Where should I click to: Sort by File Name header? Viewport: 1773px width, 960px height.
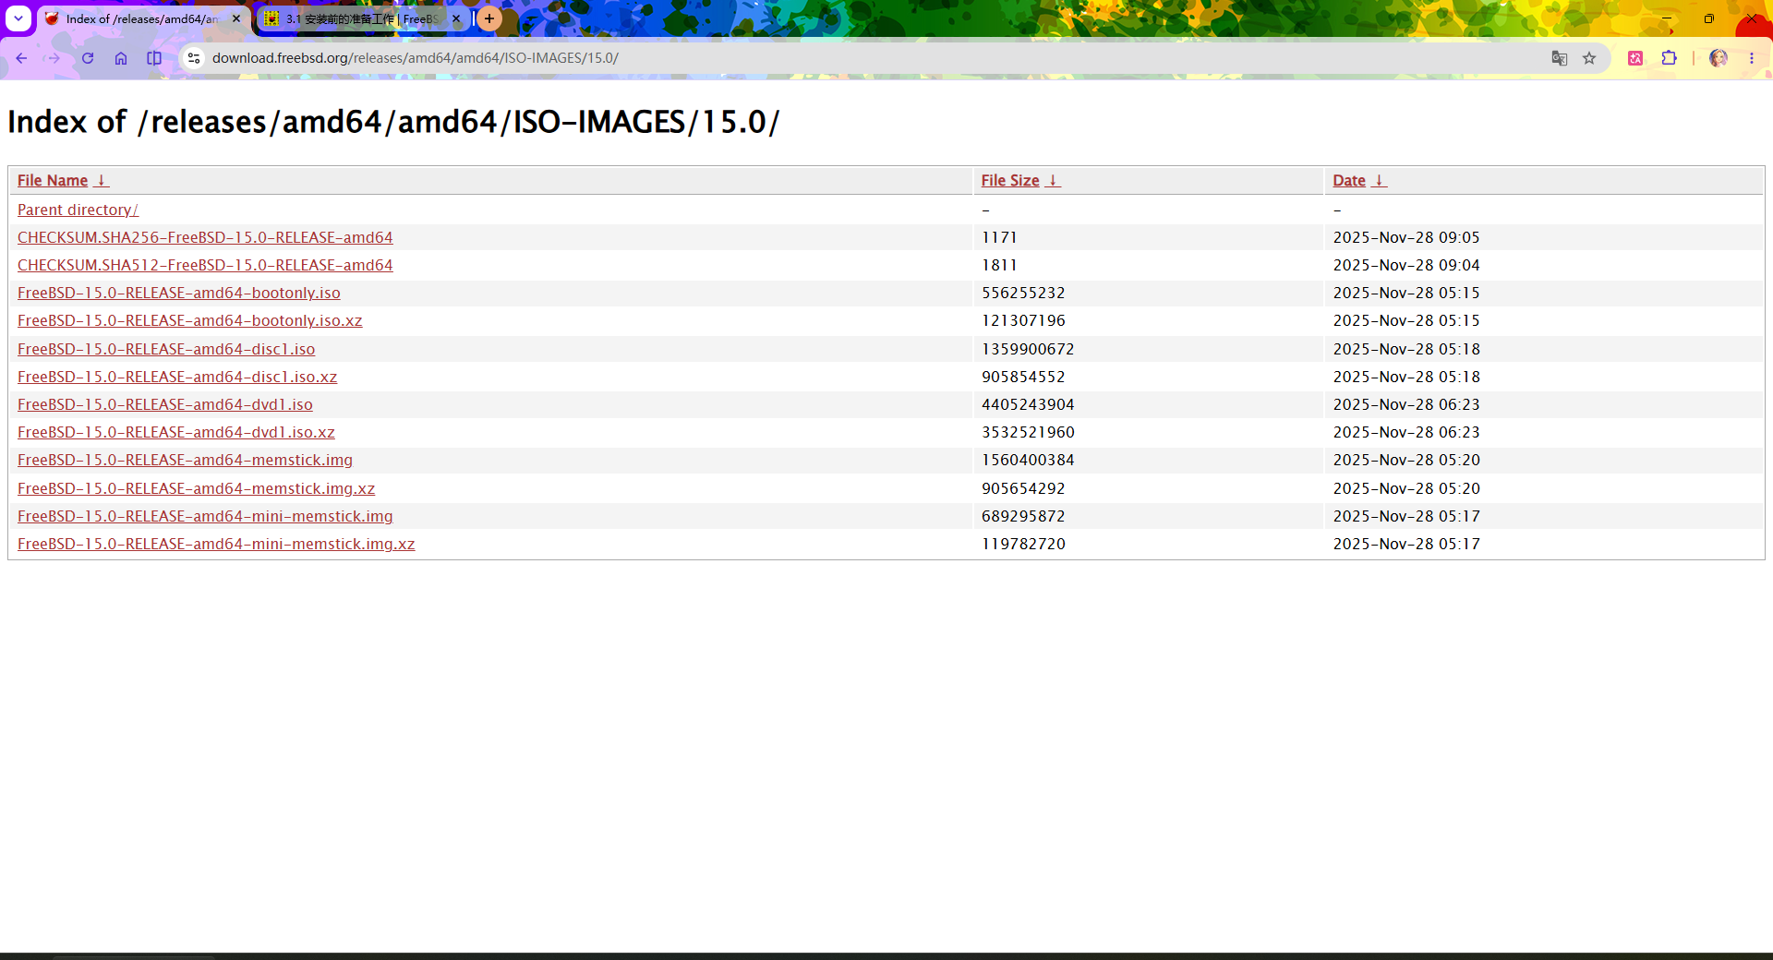[53, 181]
